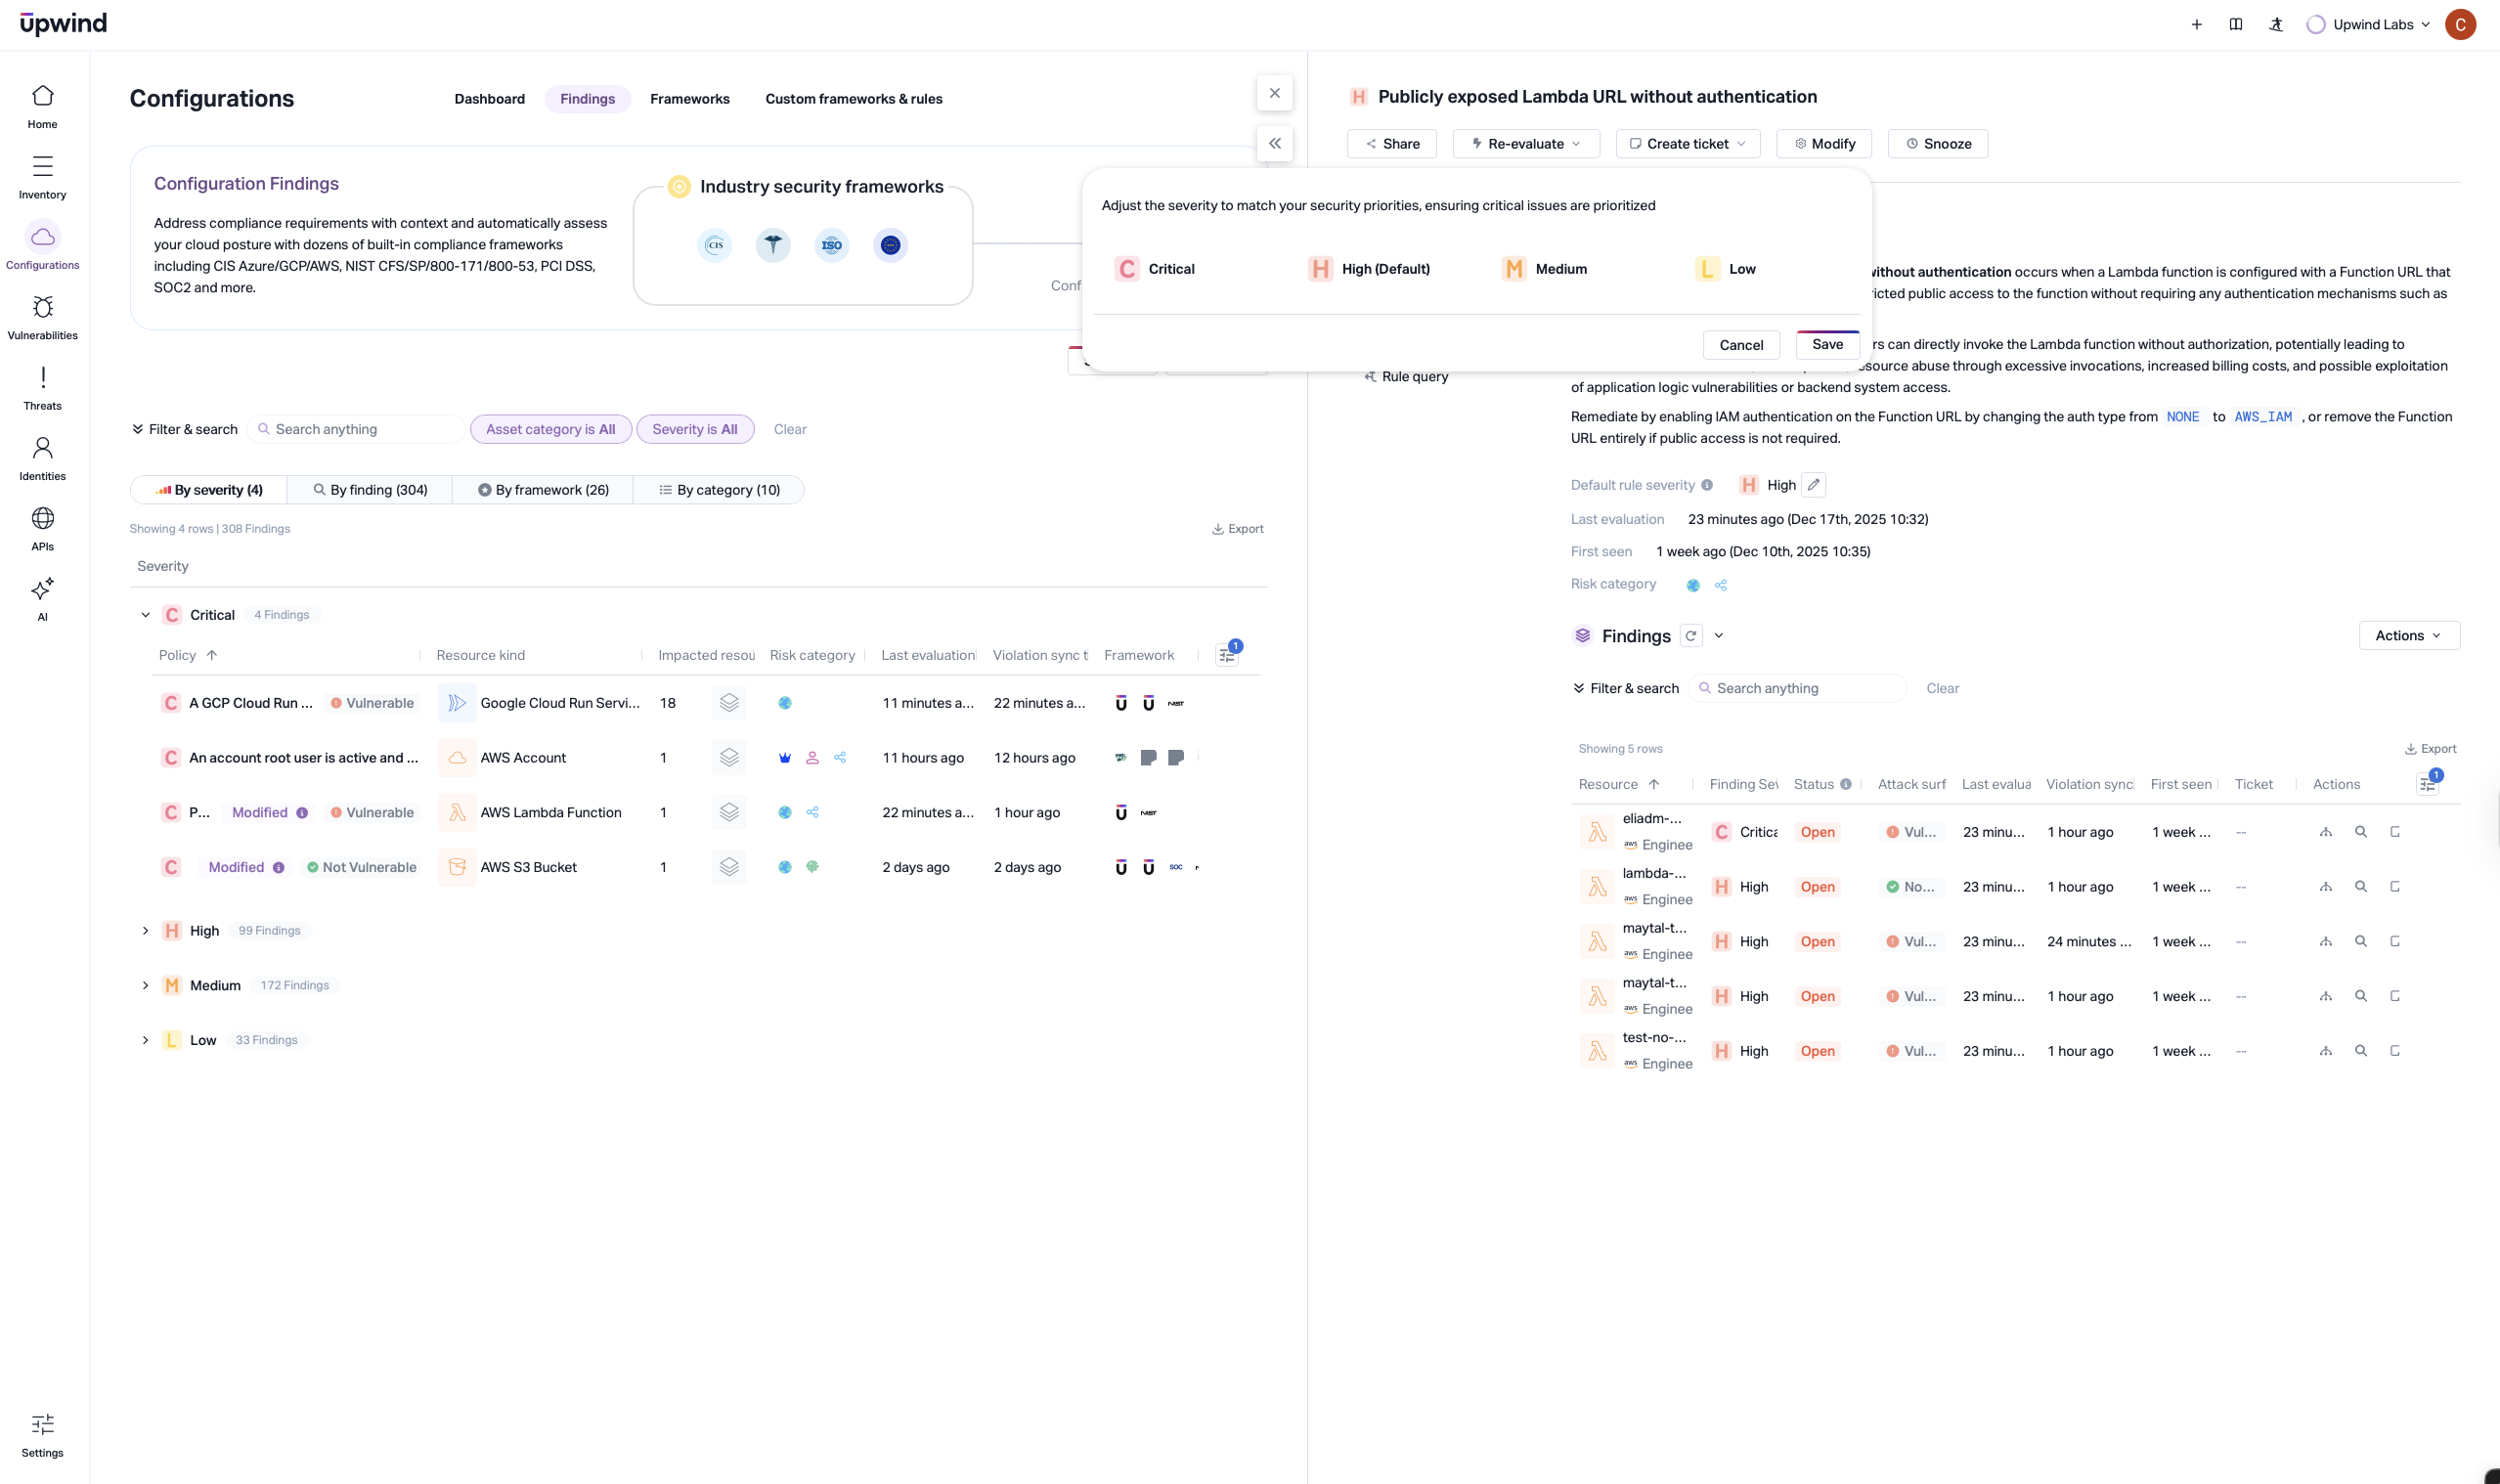Expand the High severity group
Image resolution: width=2500 pixels, height=1484 pixels.
tap(145, 931)
